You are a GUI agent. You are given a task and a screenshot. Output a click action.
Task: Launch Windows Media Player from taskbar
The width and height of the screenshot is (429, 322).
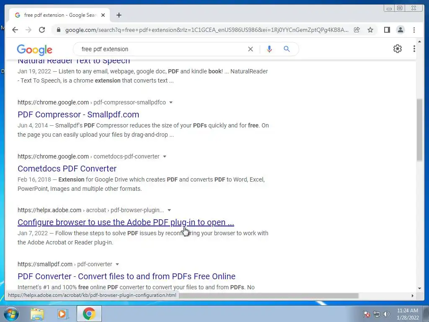[62, 314]
